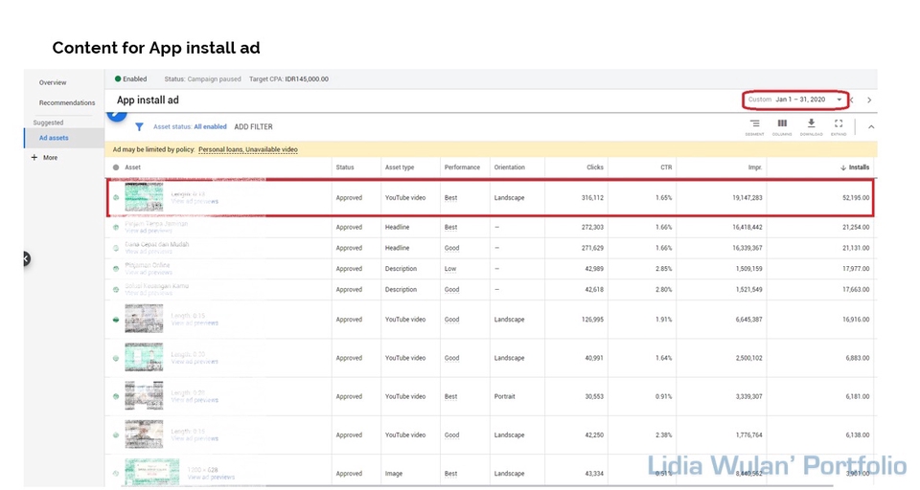Click the sidebar collapse arrow handle
Screen dimensions: 920x490
pos(26,258)
